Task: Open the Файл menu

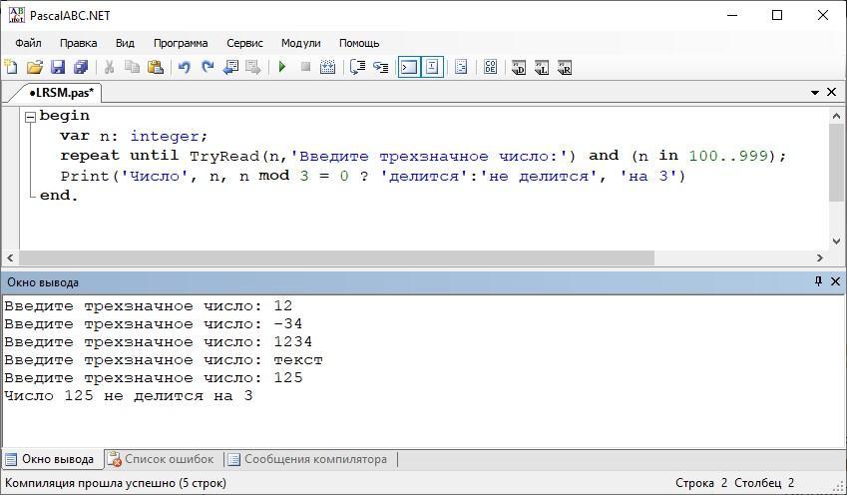Action: pos(28,43)
